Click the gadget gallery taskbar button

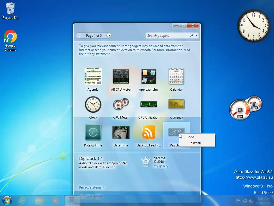click(72, 201)
